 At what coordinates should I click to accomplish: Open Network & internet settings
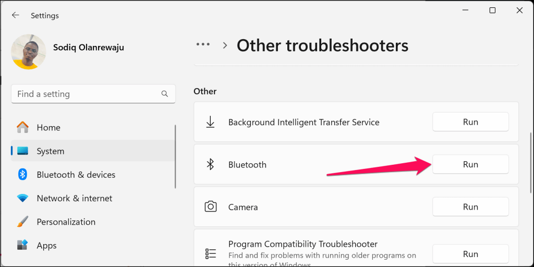75,198
